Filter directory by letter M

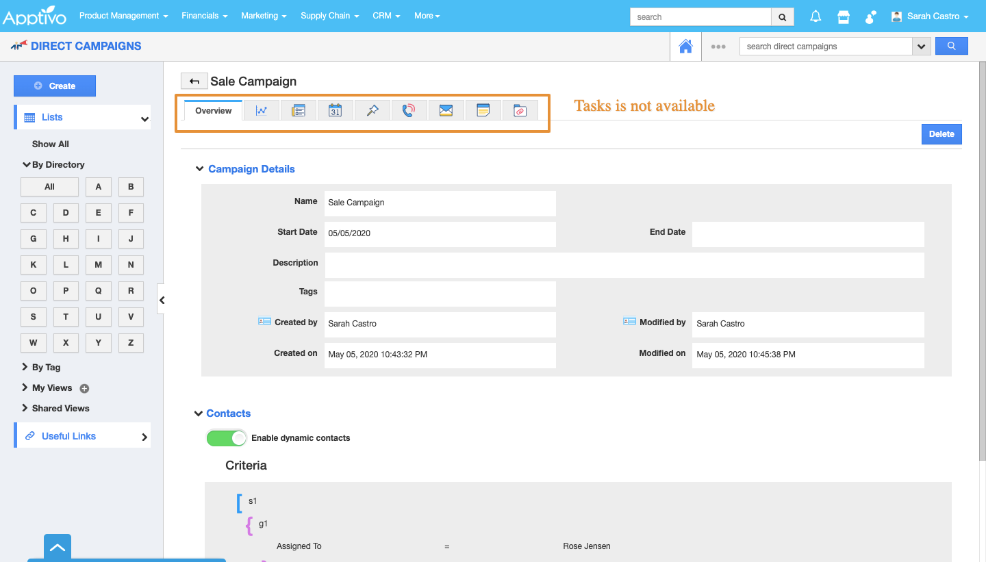[x=99, y=265]
